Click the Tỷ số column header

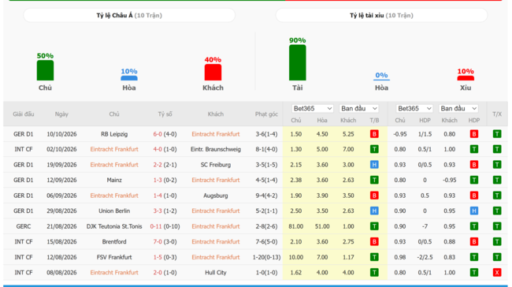click(x=165, y=114)
